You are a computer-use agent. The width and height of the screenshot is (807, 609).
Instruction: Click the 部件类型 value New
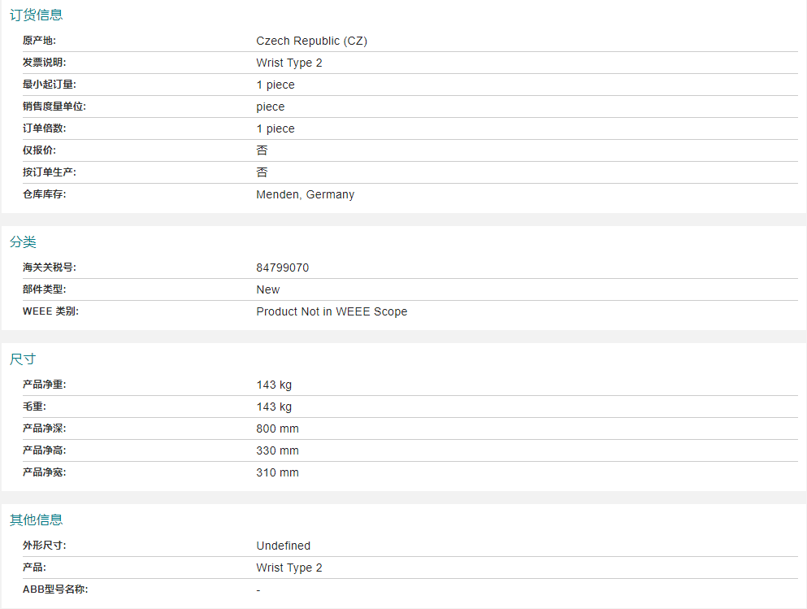click(267, 289)
